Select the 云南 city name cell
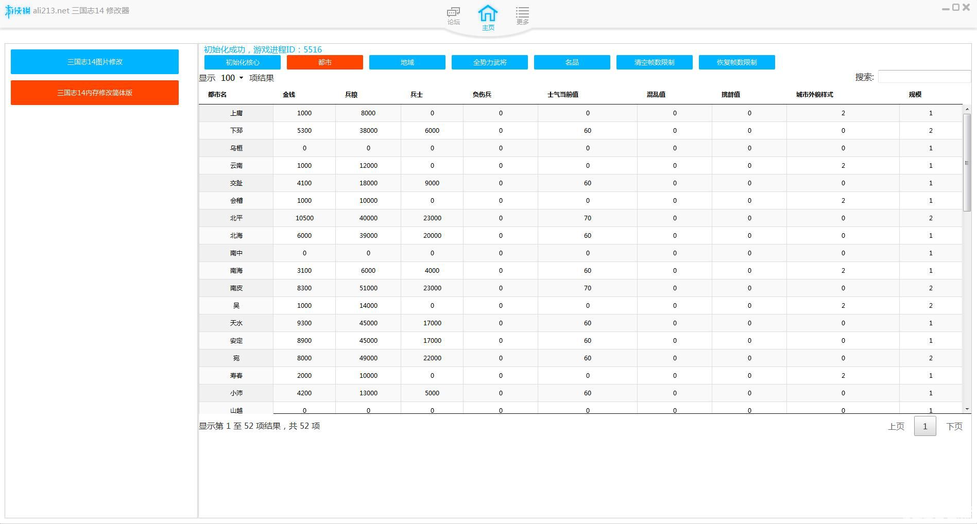 236,166
